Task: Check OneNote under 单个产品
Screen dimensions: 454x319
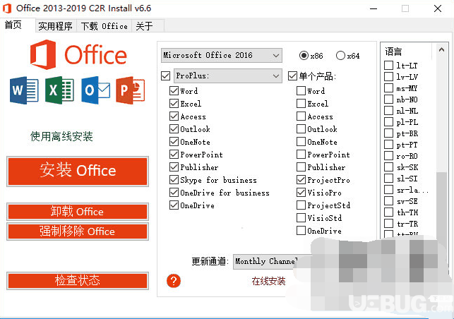Action: point(301,142)
